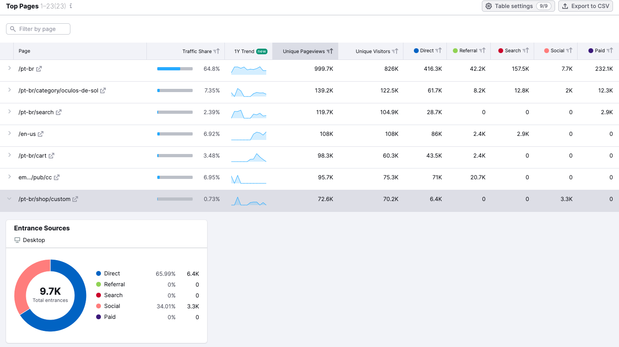This screenshot has width=619, height=347.
Task: Click the 64.8% traffic share value
Action: [212, 69]
